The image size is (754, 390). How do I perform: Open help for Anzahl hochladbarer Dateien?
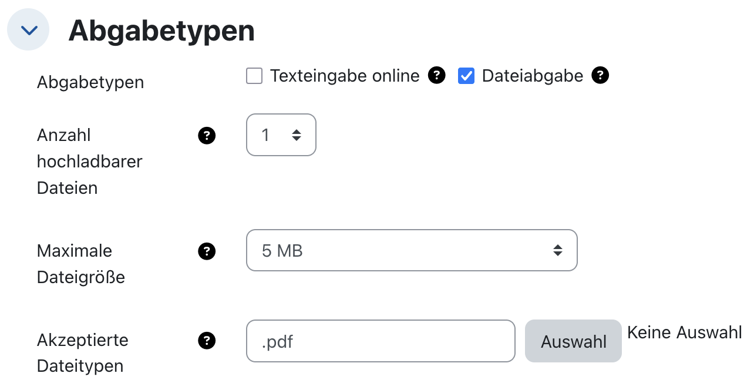pyautogui.click(x=206, y=135)
